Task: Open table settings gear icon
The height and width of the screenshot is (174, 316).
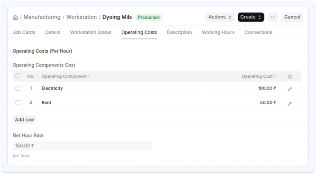Action: [290, 76]
